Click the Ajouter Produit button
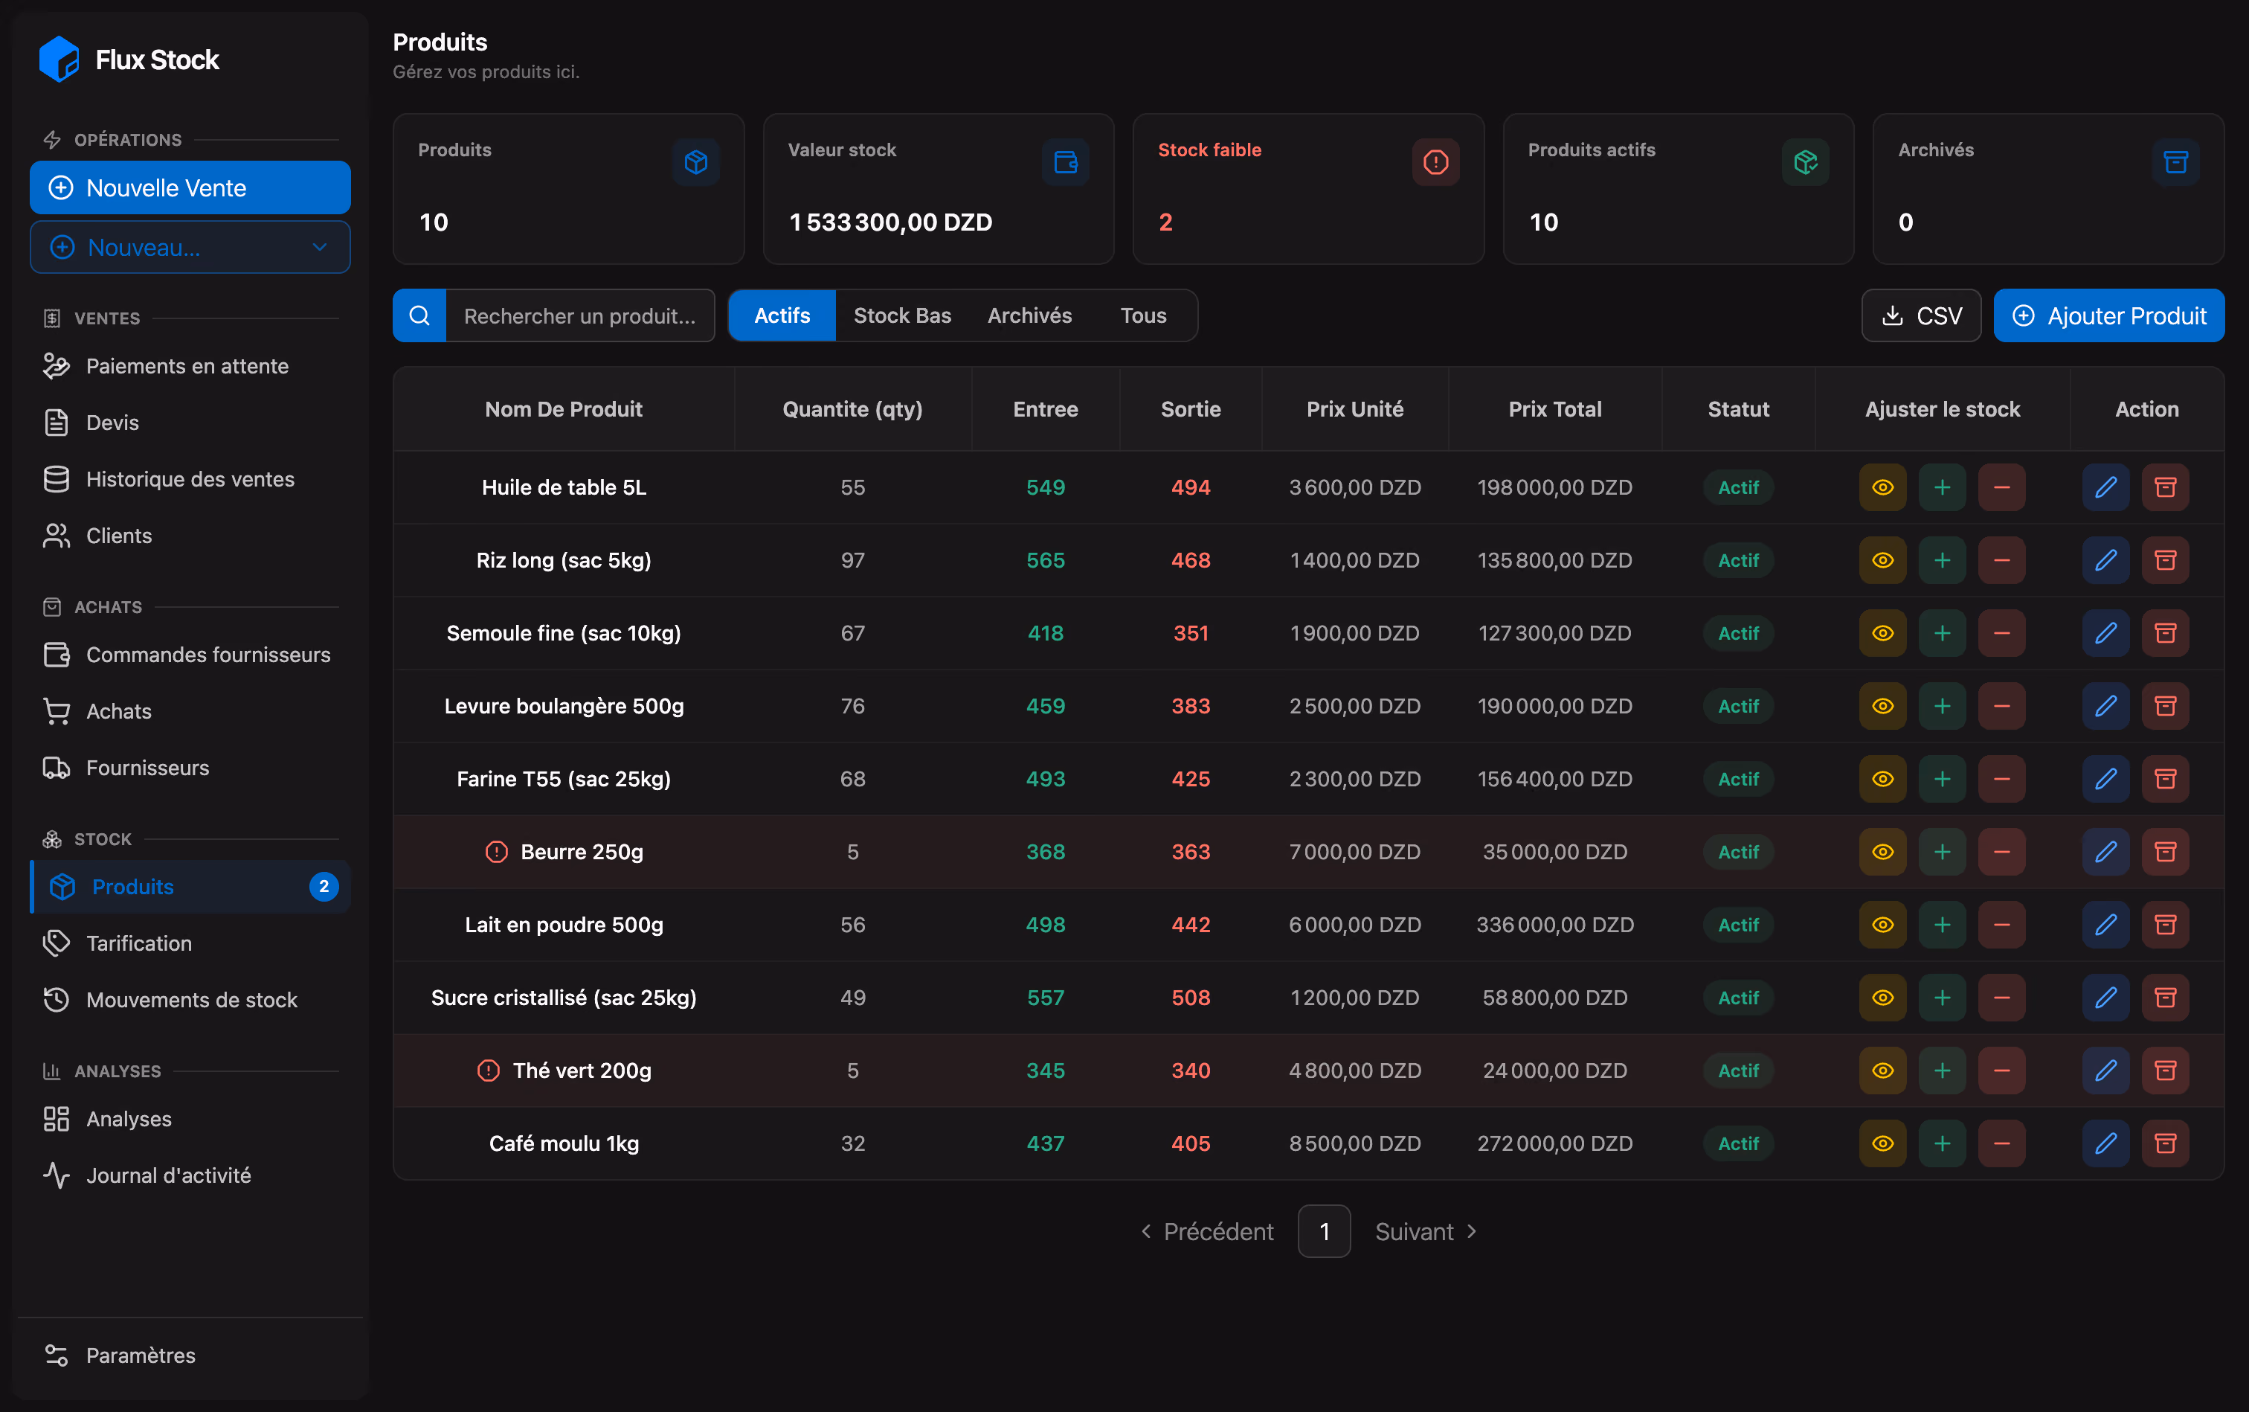The width and height of the screenshot is (2249, 1412). [x=2109, y=315]
